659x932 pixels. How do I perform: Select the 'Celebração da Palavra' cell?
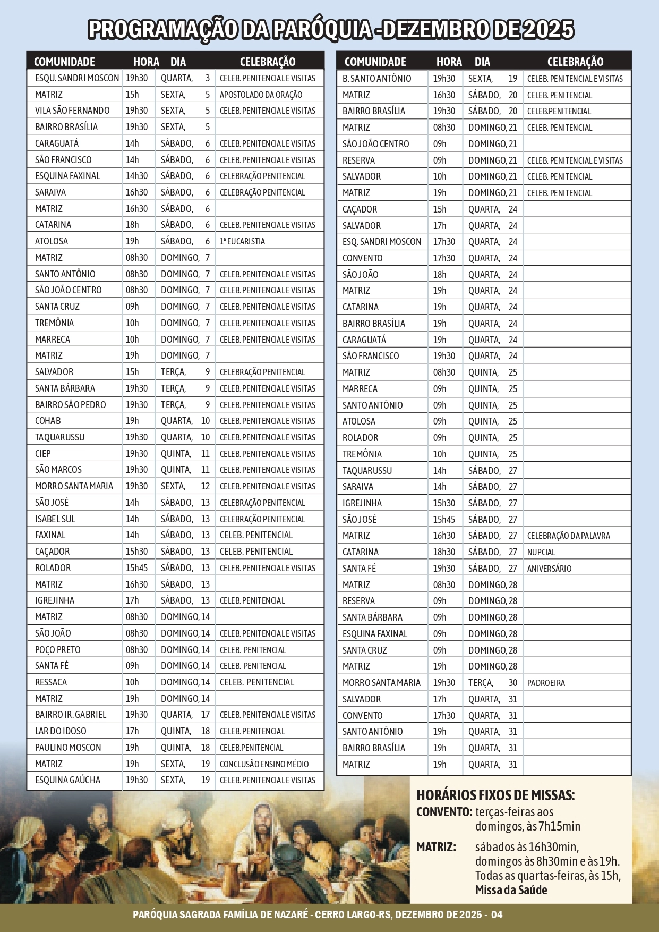(x=568, y=536)
